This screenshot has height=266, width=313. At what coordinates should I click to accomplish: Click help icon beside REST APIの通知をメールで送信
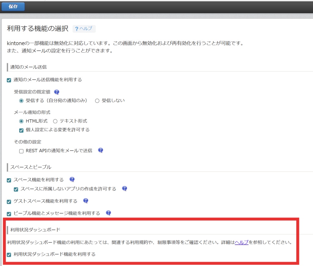tap(101, 150)
